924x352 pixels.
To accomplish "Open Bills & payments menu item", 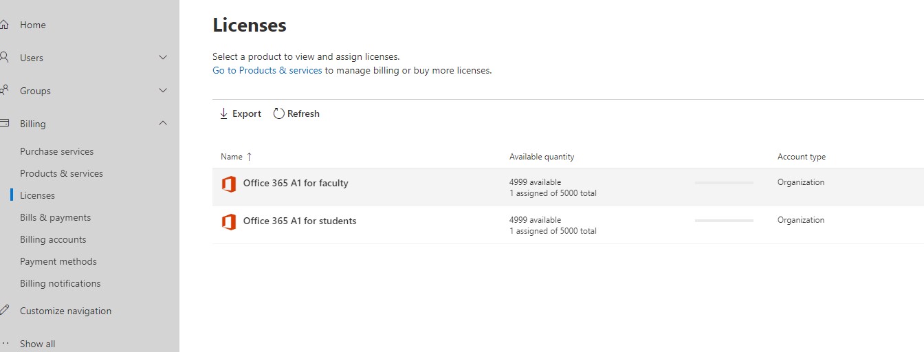I will click(55, 217).
